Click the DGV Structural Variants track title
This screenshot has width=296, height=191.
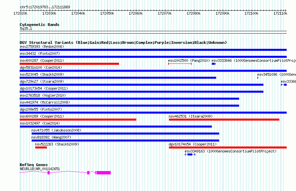[123, 43]
